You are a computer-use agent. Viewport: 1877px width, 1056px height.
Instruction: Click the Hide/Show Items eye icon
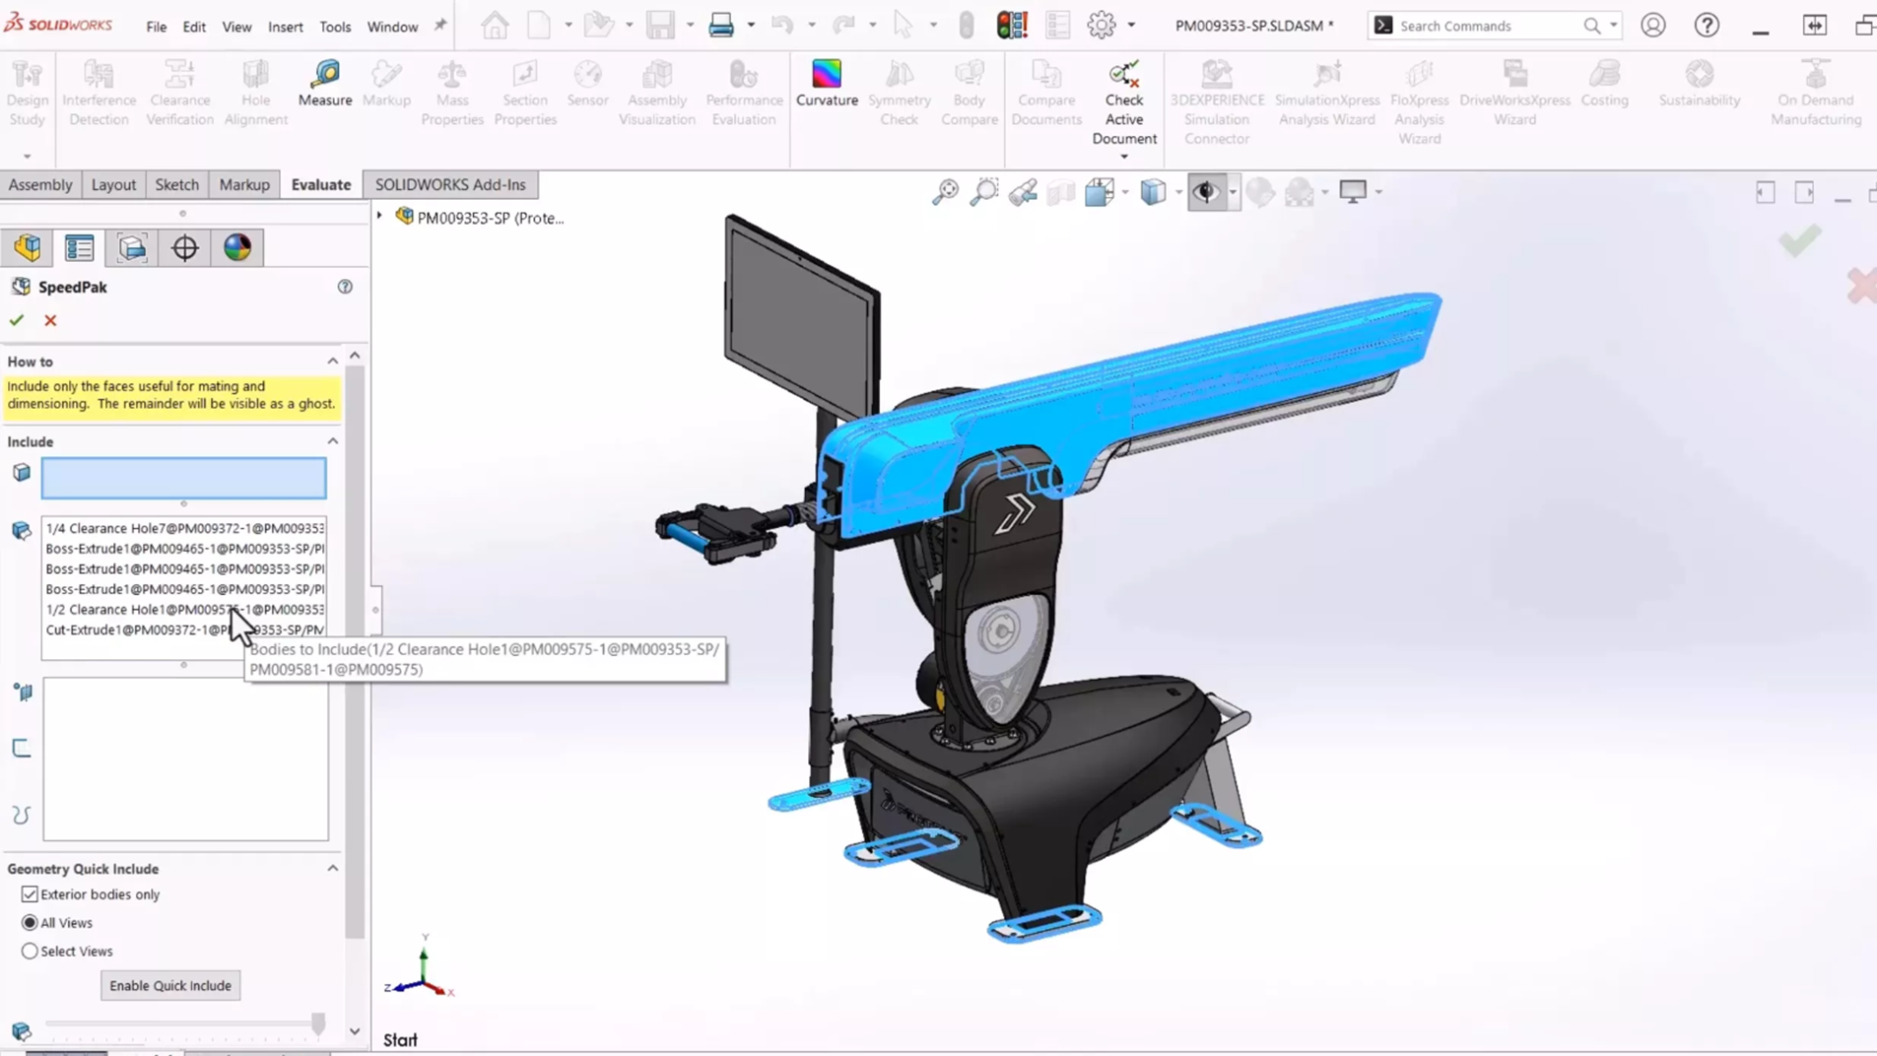pyautogui.click(x=1206, y=192)
